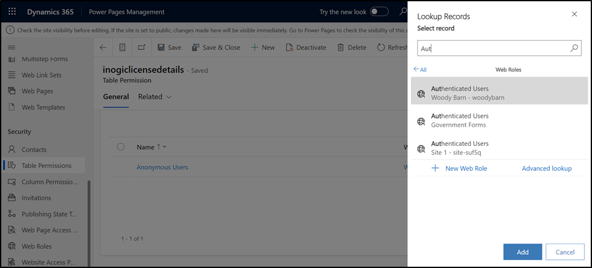
Task: Click the Dynamics 365 title
Action: 50,12
